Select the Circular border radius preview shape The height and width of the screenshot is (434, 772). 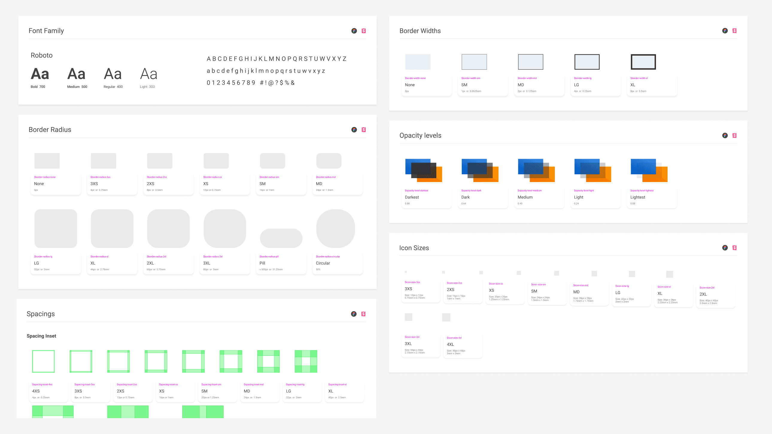[x=336, y=228]
